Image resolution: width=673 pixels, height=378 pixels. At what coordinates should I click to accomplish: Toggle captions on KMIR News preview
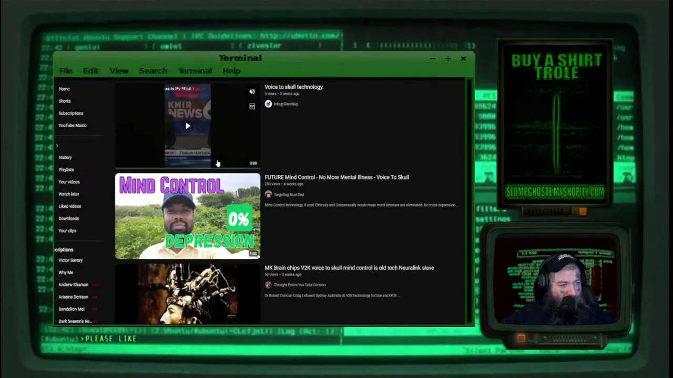tap(252, 107)
